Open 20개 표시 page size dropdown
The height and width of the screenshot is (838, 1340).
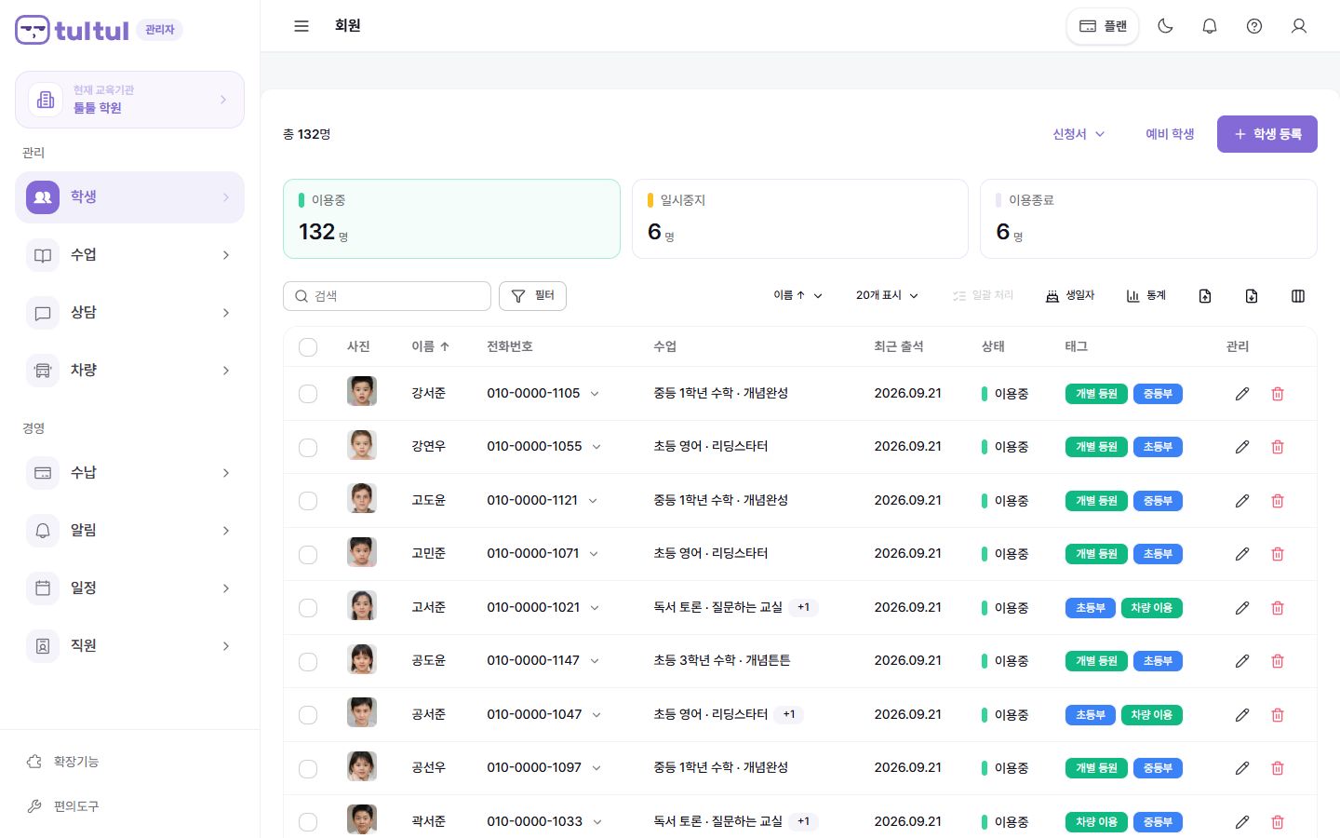887,296
